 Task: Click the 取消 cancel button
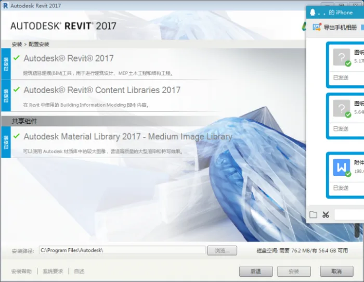pos(336,271)
